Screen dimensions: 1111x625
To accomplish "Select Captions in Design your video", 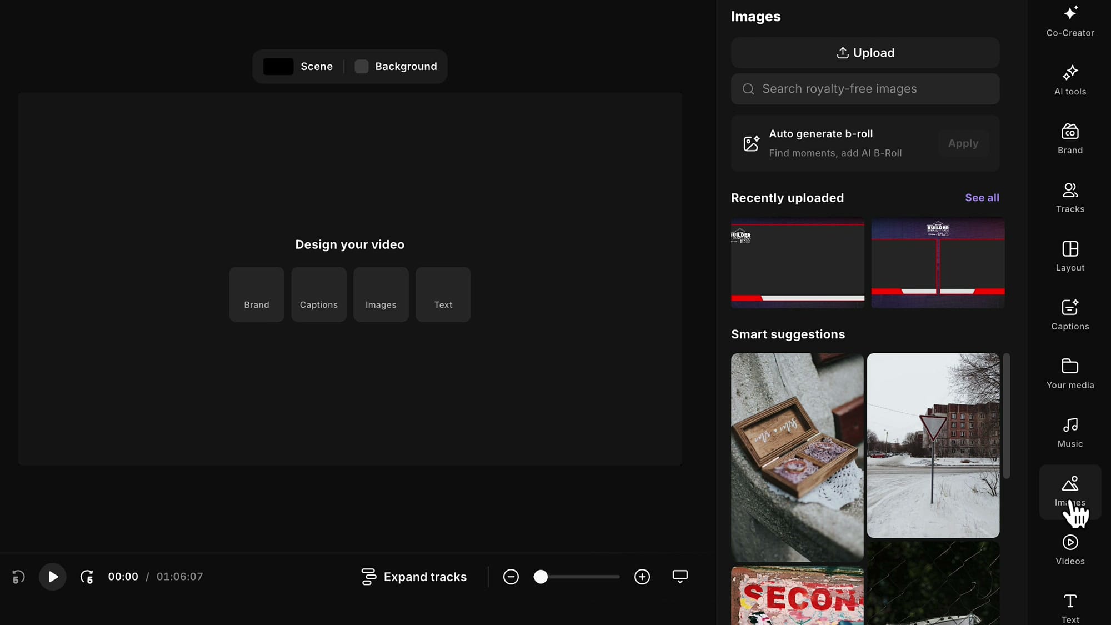I will pos(318,294).
